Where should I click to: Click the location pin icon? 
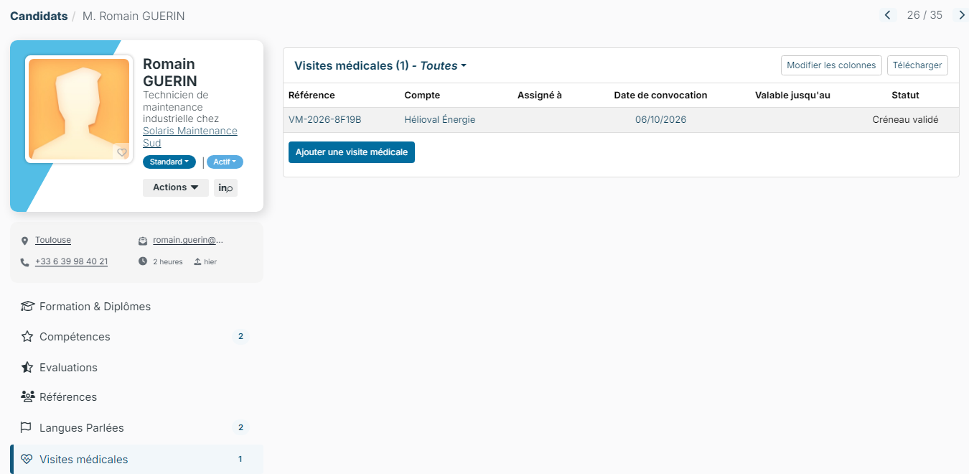pos(24,241)
